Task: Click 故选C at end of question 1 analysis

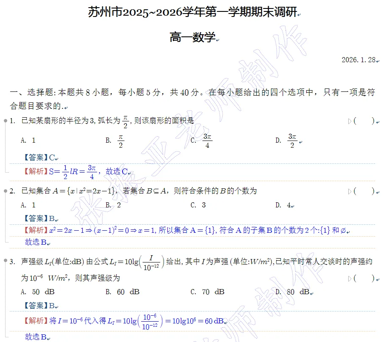Action: 117,171
